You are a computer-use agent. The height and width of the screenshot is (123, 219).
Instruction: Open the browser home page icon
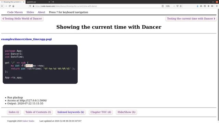point(13,6)
